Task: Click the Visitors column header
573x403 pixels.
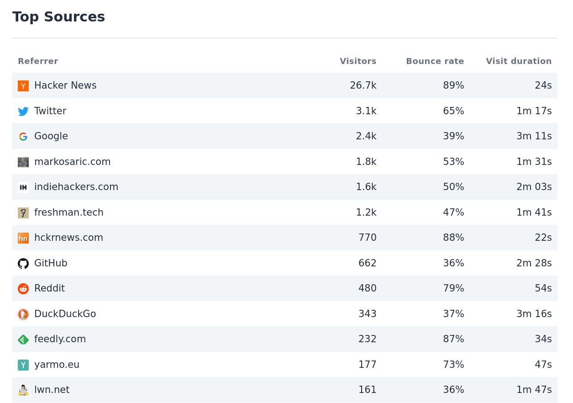Action: [x=358, y=61]
